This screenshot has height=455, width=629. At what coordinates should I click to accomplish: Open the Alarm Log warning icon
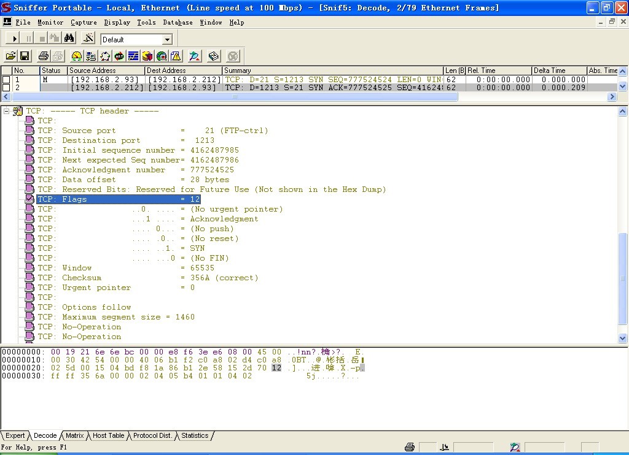coord(176,56)
